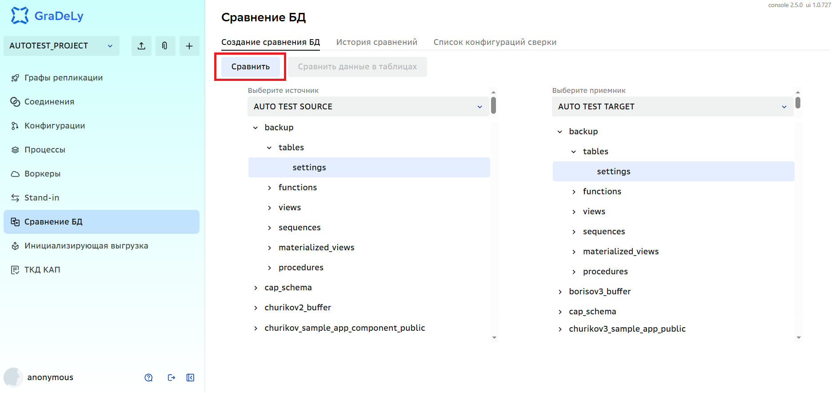Viewport: 839px width, 393px height.
Task: Collapse tables node in target tree
Action: (x=574, y=152)
